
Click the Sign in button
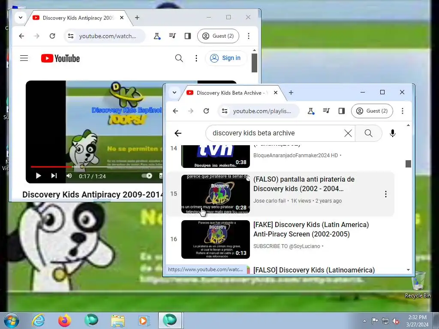pos(226,58)
